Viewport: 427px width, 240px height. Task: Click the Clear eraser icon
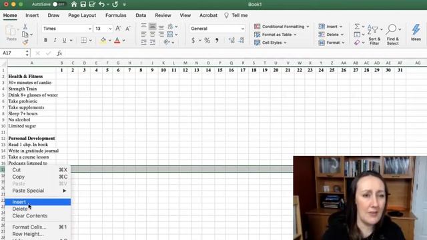[357, 43]
